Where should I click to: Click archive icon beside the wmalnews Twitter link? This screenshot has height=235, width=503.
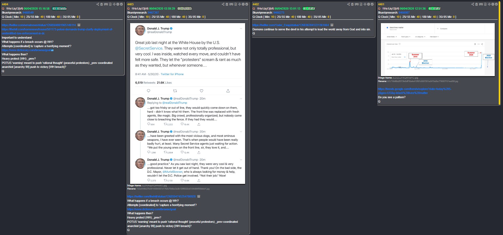coord(79,25)
